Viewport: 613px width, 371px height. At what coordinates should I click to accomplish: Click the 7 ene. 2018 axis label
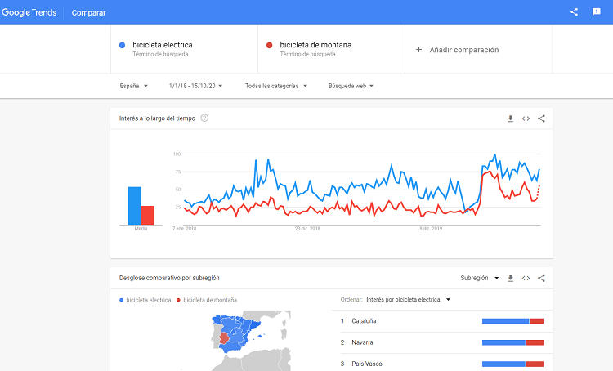coord(185,229)
